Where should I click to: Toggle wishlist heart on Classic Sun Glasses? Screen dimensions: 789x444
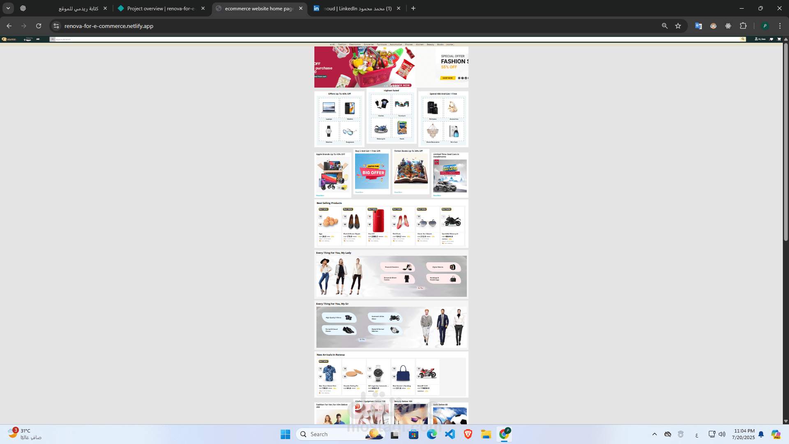click(419, 224)
